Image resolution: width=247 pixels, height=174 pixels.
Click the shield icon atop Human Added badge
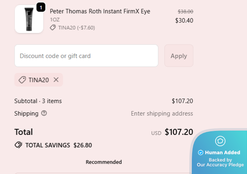coord(220,141)
